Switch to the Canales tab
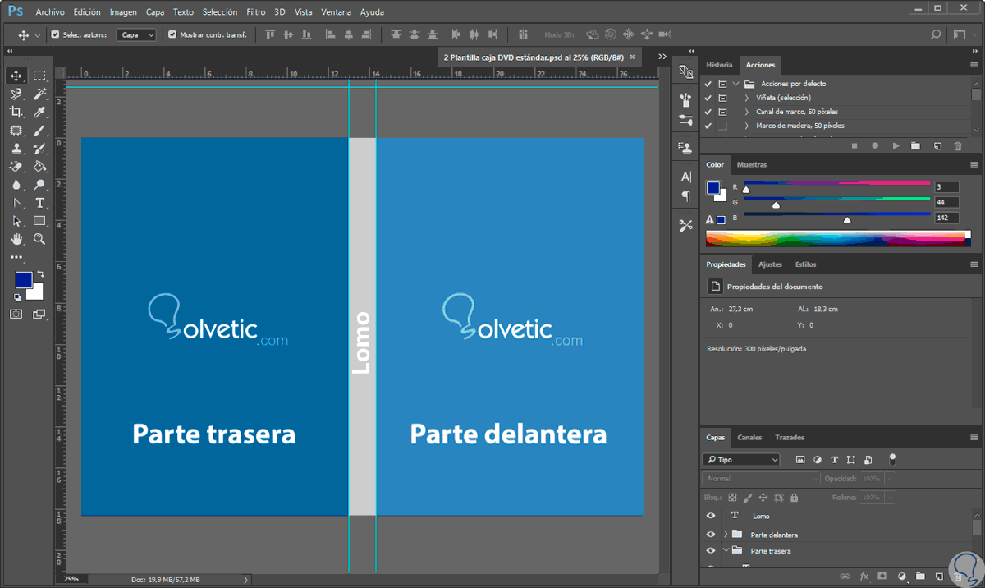Image resolution: width=985 pixels, height=588 pixels. point(749,438)
